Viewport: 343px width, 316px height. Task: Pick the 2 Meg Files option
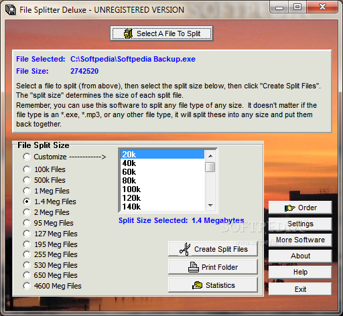click(x=27, y=212)
